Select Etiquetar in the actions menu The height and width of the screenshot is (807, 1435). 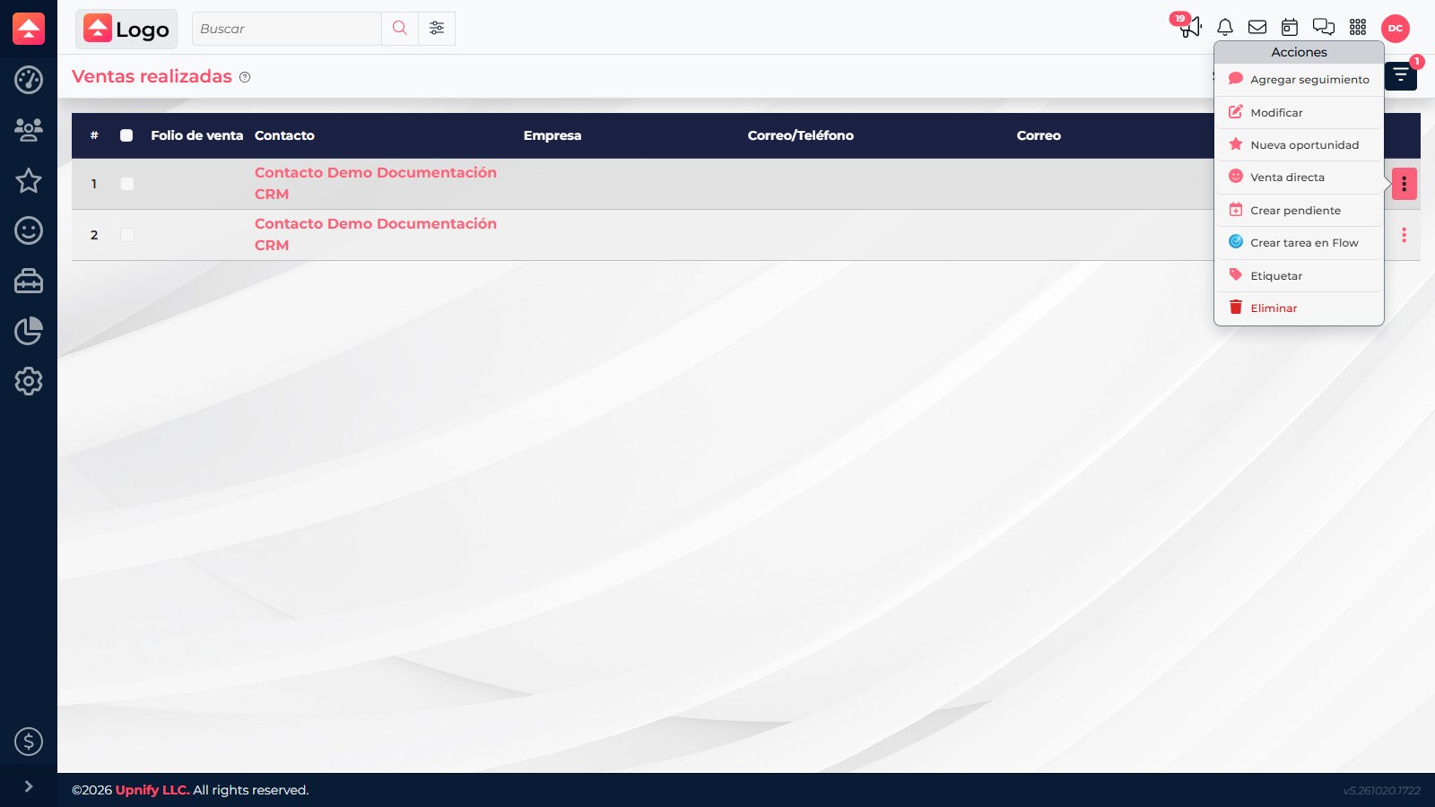[1299, 276]
